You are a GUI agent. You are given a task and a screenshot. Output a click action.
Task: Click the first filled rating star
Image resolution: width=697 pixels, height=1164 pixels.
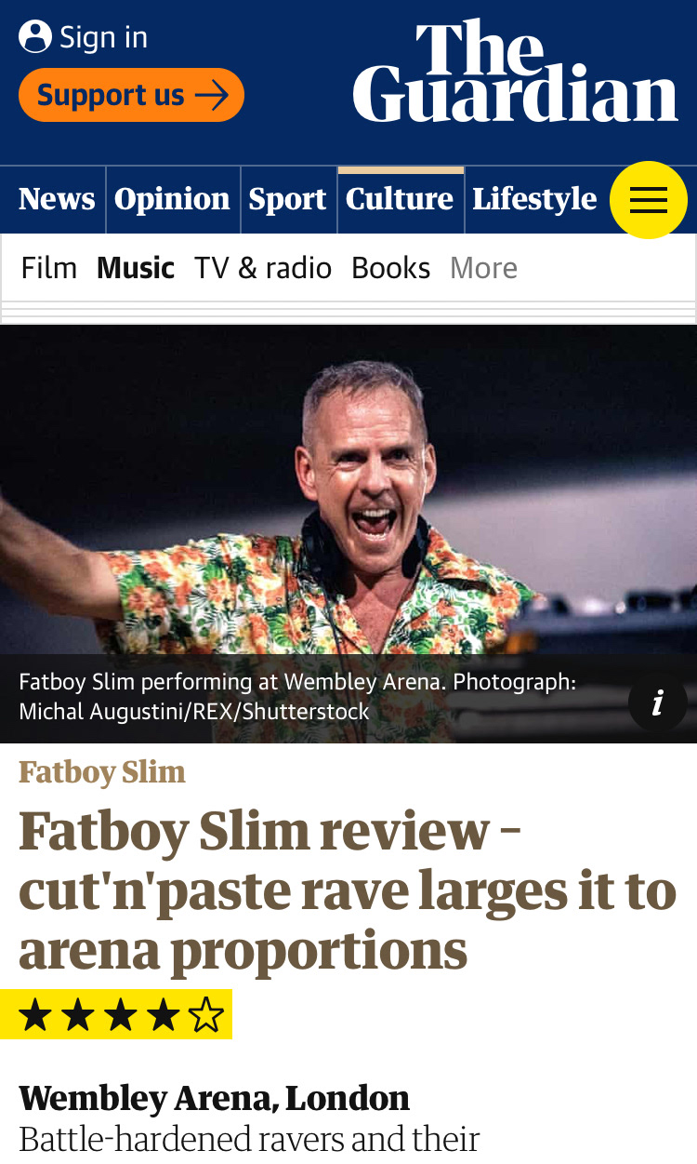tap(36, 1014)
